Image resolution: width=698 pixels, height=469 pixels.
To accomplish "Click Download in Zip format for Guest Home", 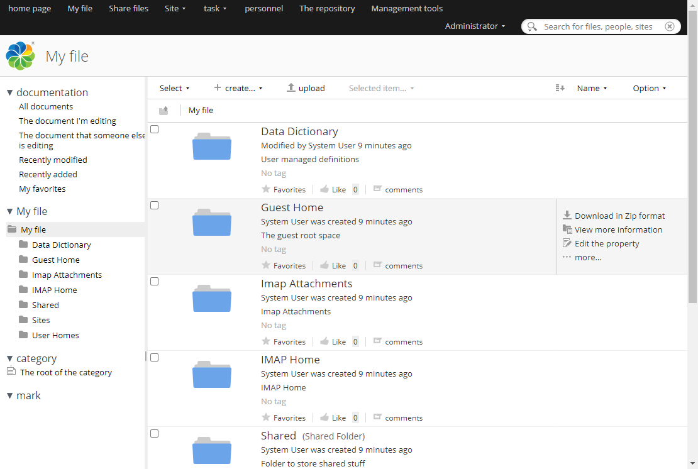I will (x=567, y=216).
